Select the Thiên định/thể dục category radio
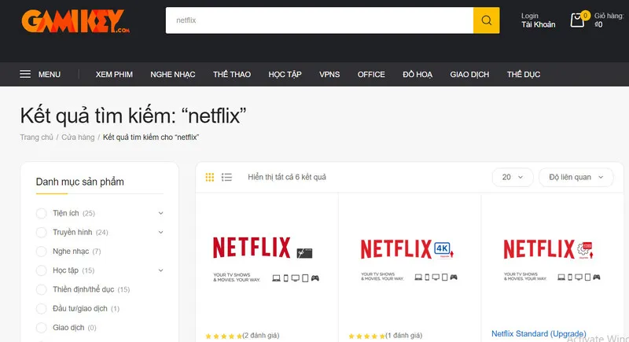Screen dimensions: 629x342 [42, 289]
